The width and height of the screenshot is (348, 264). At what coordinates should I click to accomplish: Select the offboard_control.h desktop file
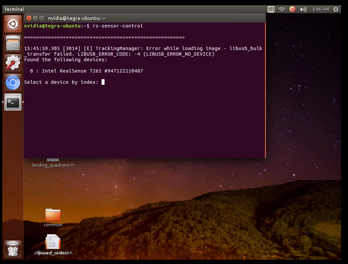[x=53, y=244]
